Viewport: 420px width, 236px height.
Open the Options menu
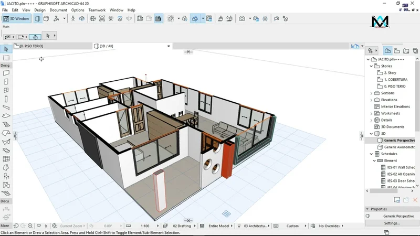pyautogui.click(x=78, y=10)
